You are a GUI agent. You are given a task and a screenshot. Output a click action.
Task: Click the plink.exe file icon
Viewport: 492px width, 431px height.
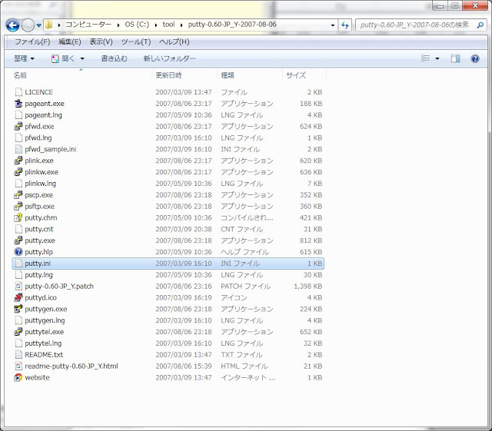pyautogui.click(x=18, y=161)
